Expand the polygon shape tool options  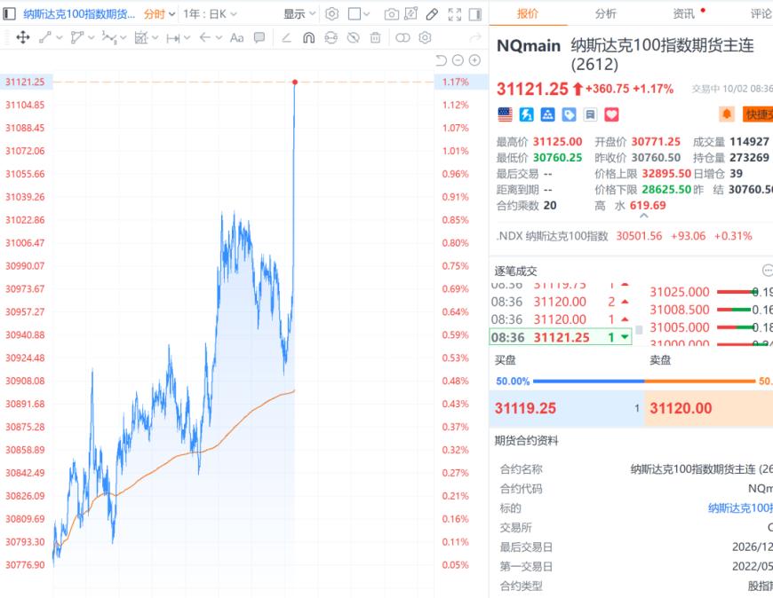pyautogui.click(x=92, y=37)
